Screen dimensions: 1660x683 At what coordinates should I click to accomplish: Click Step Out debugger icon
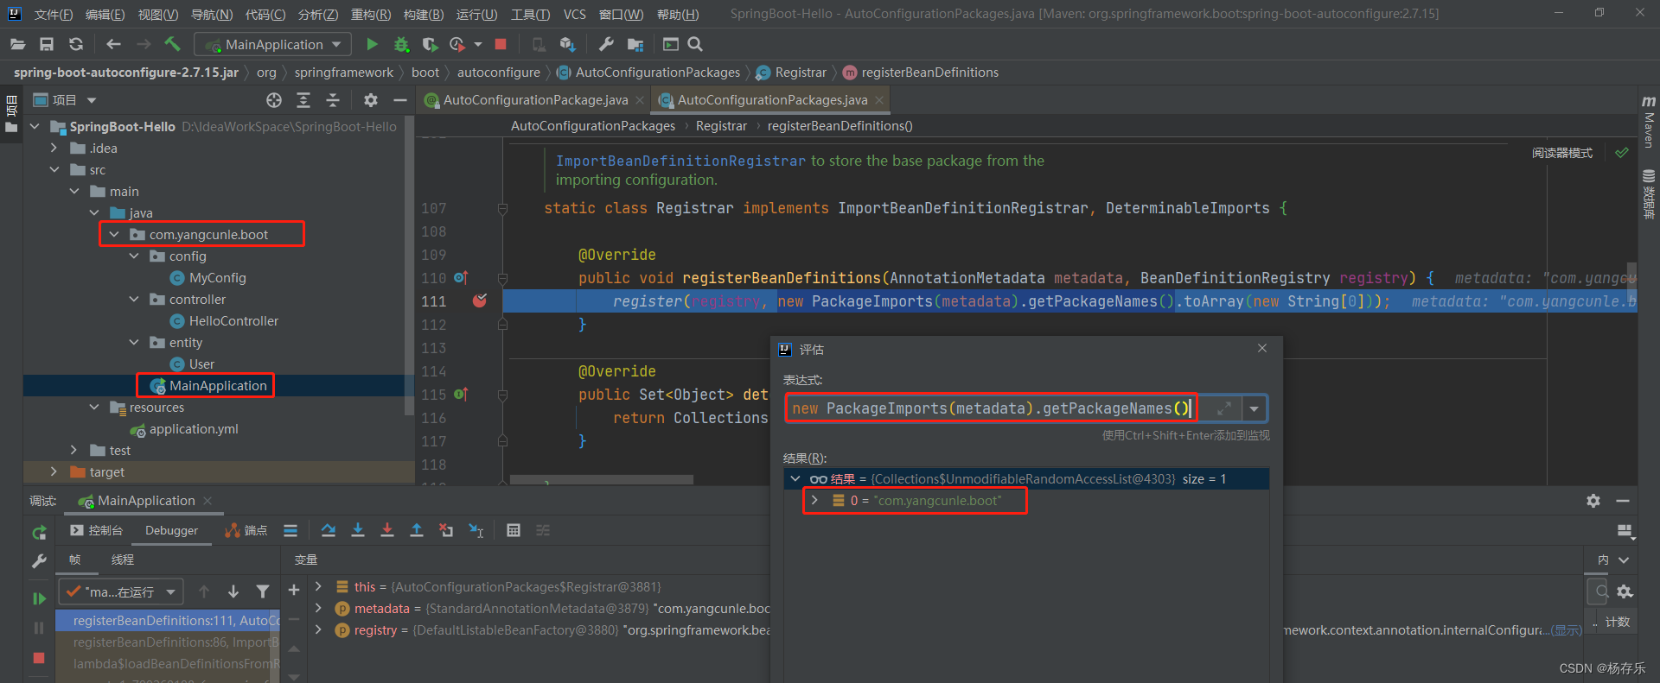click(417, 530)
